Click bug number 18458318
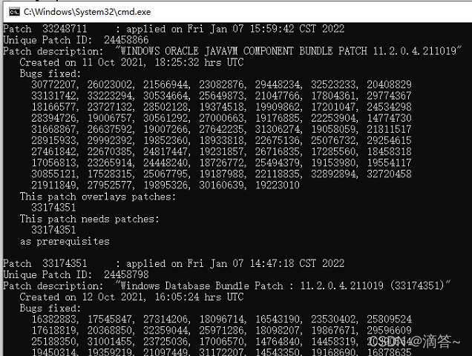 pyautogui.click(x=389, y=151)
